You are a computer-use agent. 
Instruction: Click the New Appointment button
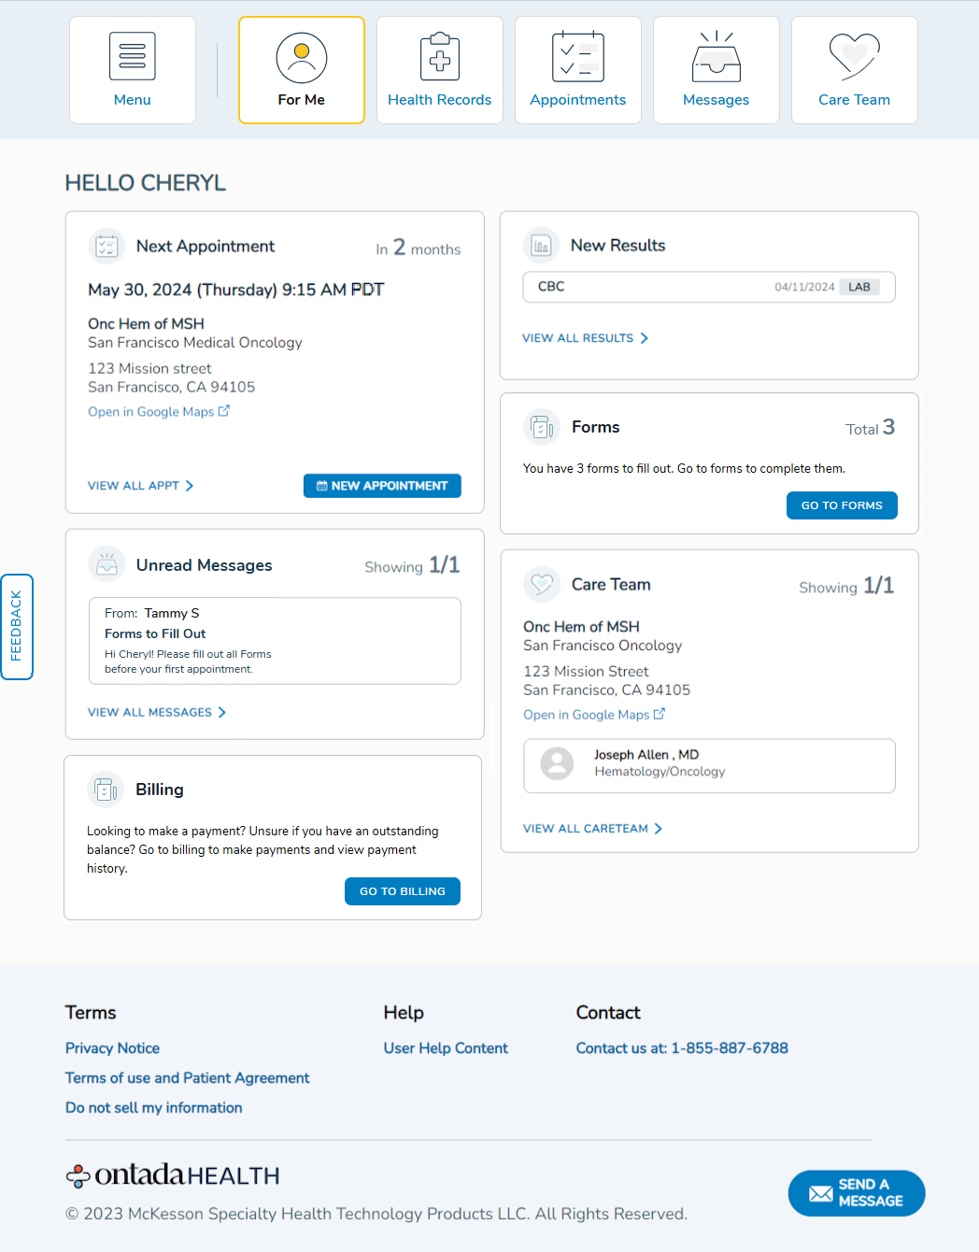[x=382, y=486]
